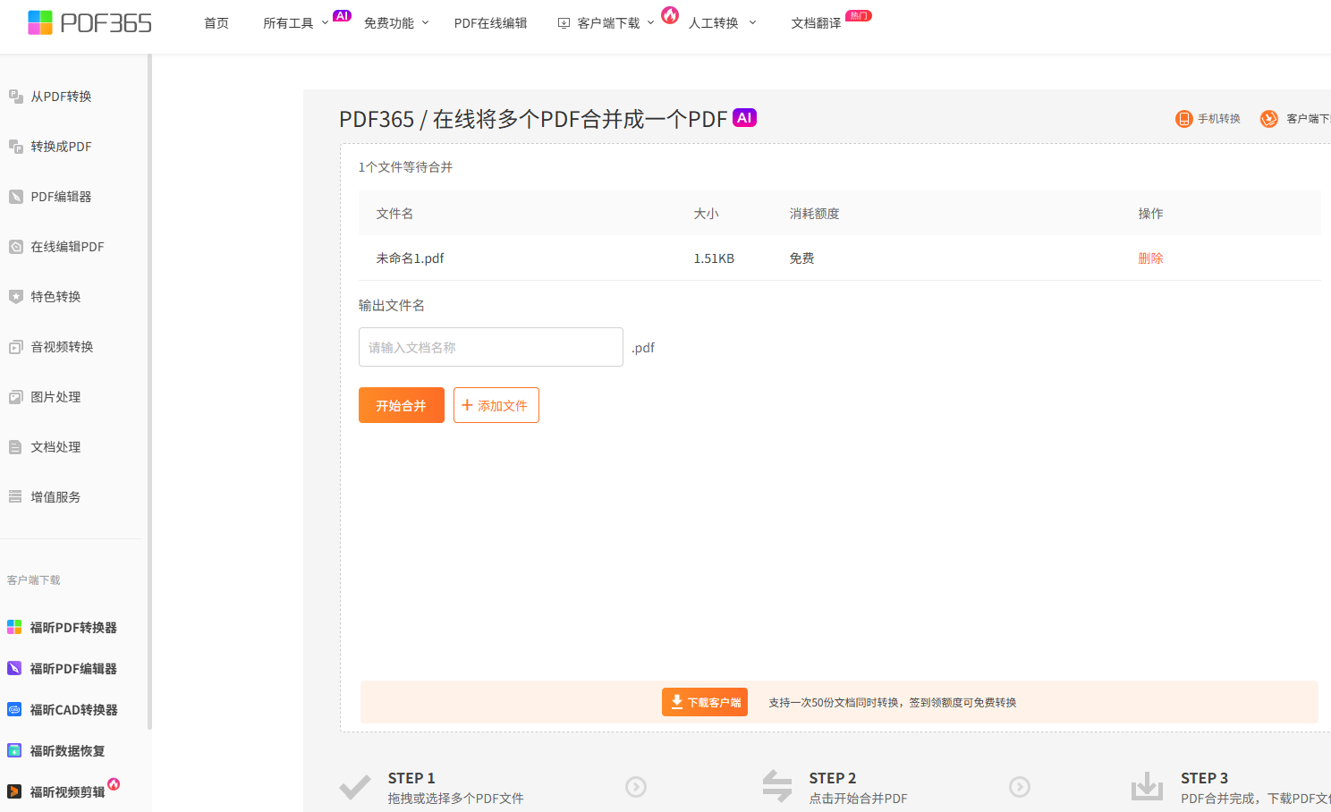1331x812 pixels.
Task: Open the 客户端下载 dropdown
Action: [607, 23]
